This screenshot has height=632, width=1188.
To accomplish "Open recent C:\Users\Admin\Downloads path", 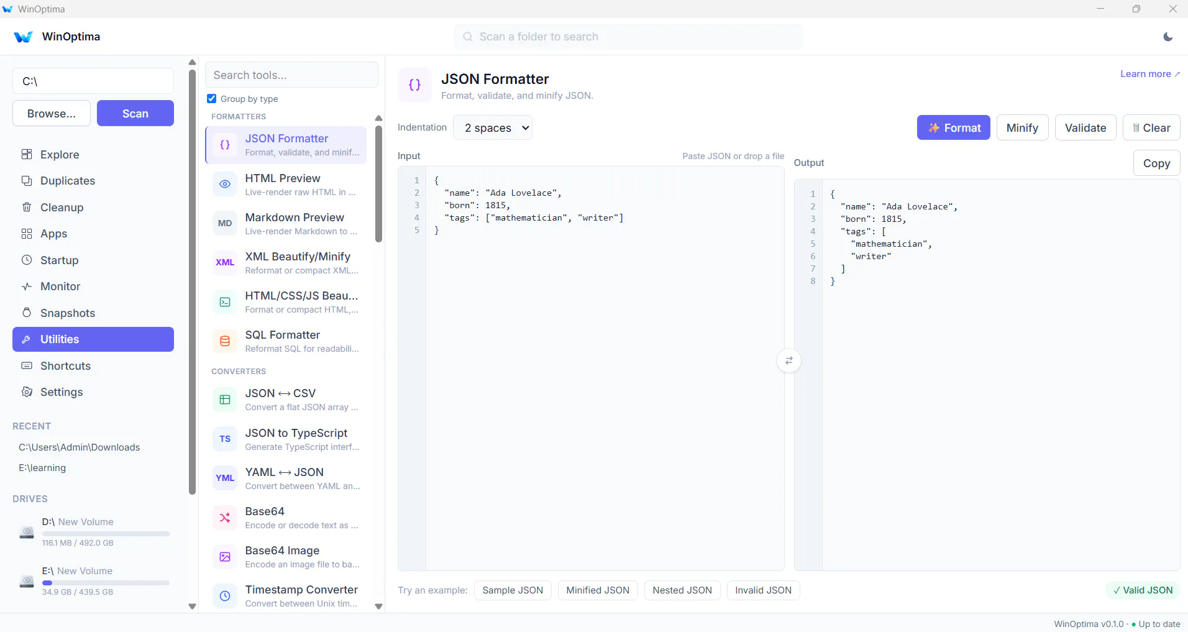I will (x=79, y=447).
